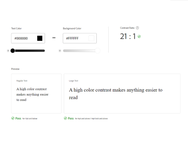
Task: Click the swap colors arrow icon
Action: [54, 38]
